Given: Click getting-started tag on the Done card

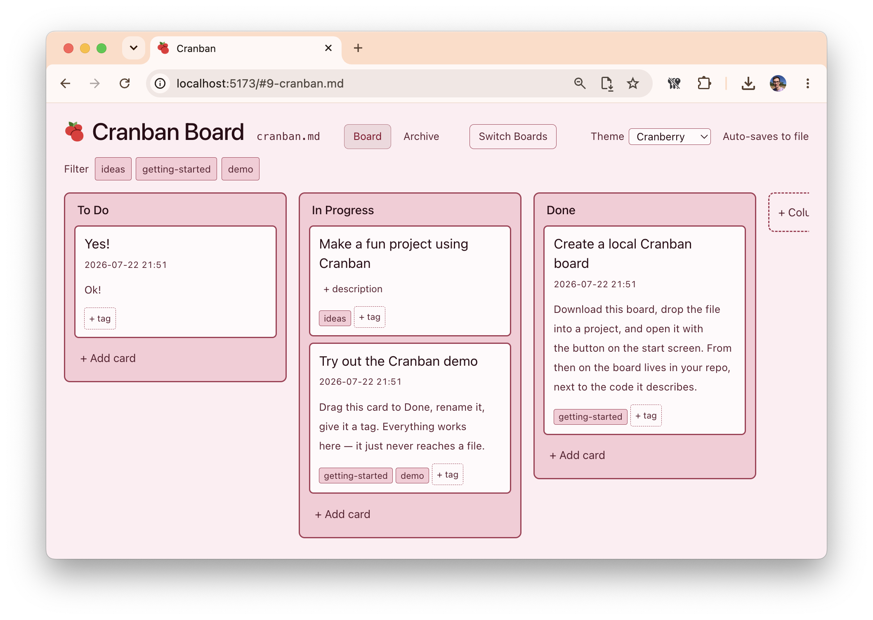Looking at the screenshot, I should pos(590,416).
